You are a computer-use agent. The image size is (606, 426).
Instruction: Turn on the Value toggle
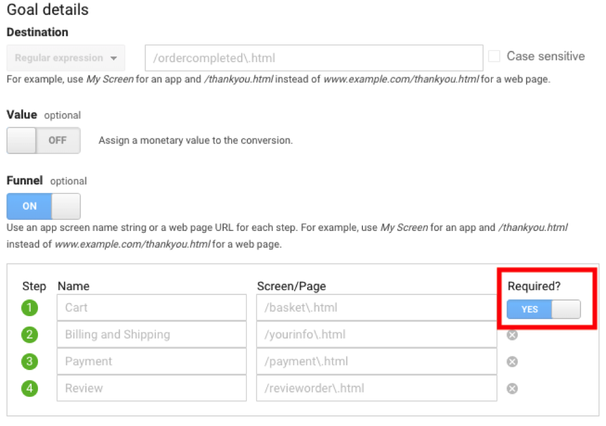click(x=44, y=140)
